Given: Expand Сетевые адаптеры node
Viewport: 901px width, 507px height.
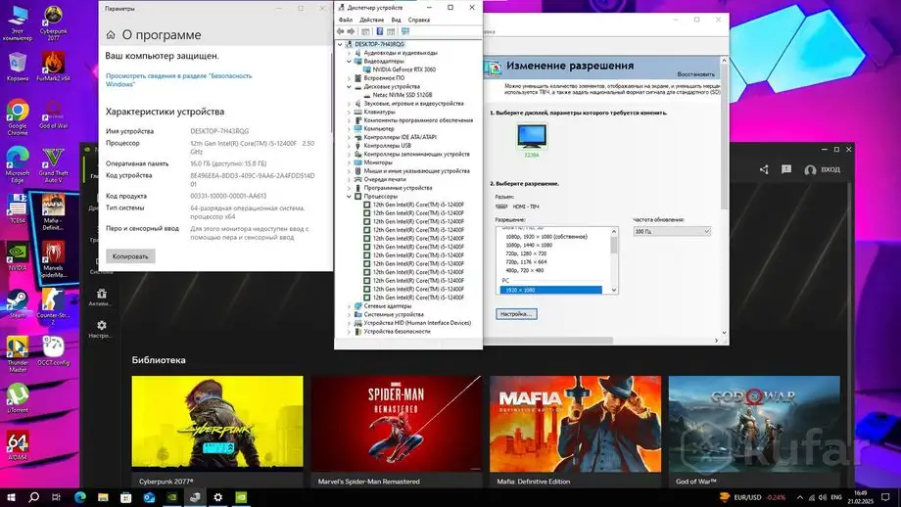Looking at the screenshot, I should click(x=349, y=306).
